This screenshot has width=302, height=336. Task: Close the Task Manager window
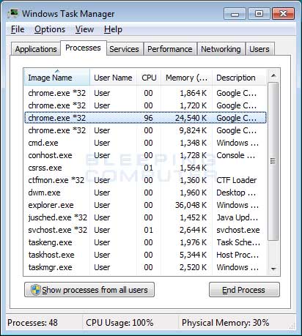283,14
